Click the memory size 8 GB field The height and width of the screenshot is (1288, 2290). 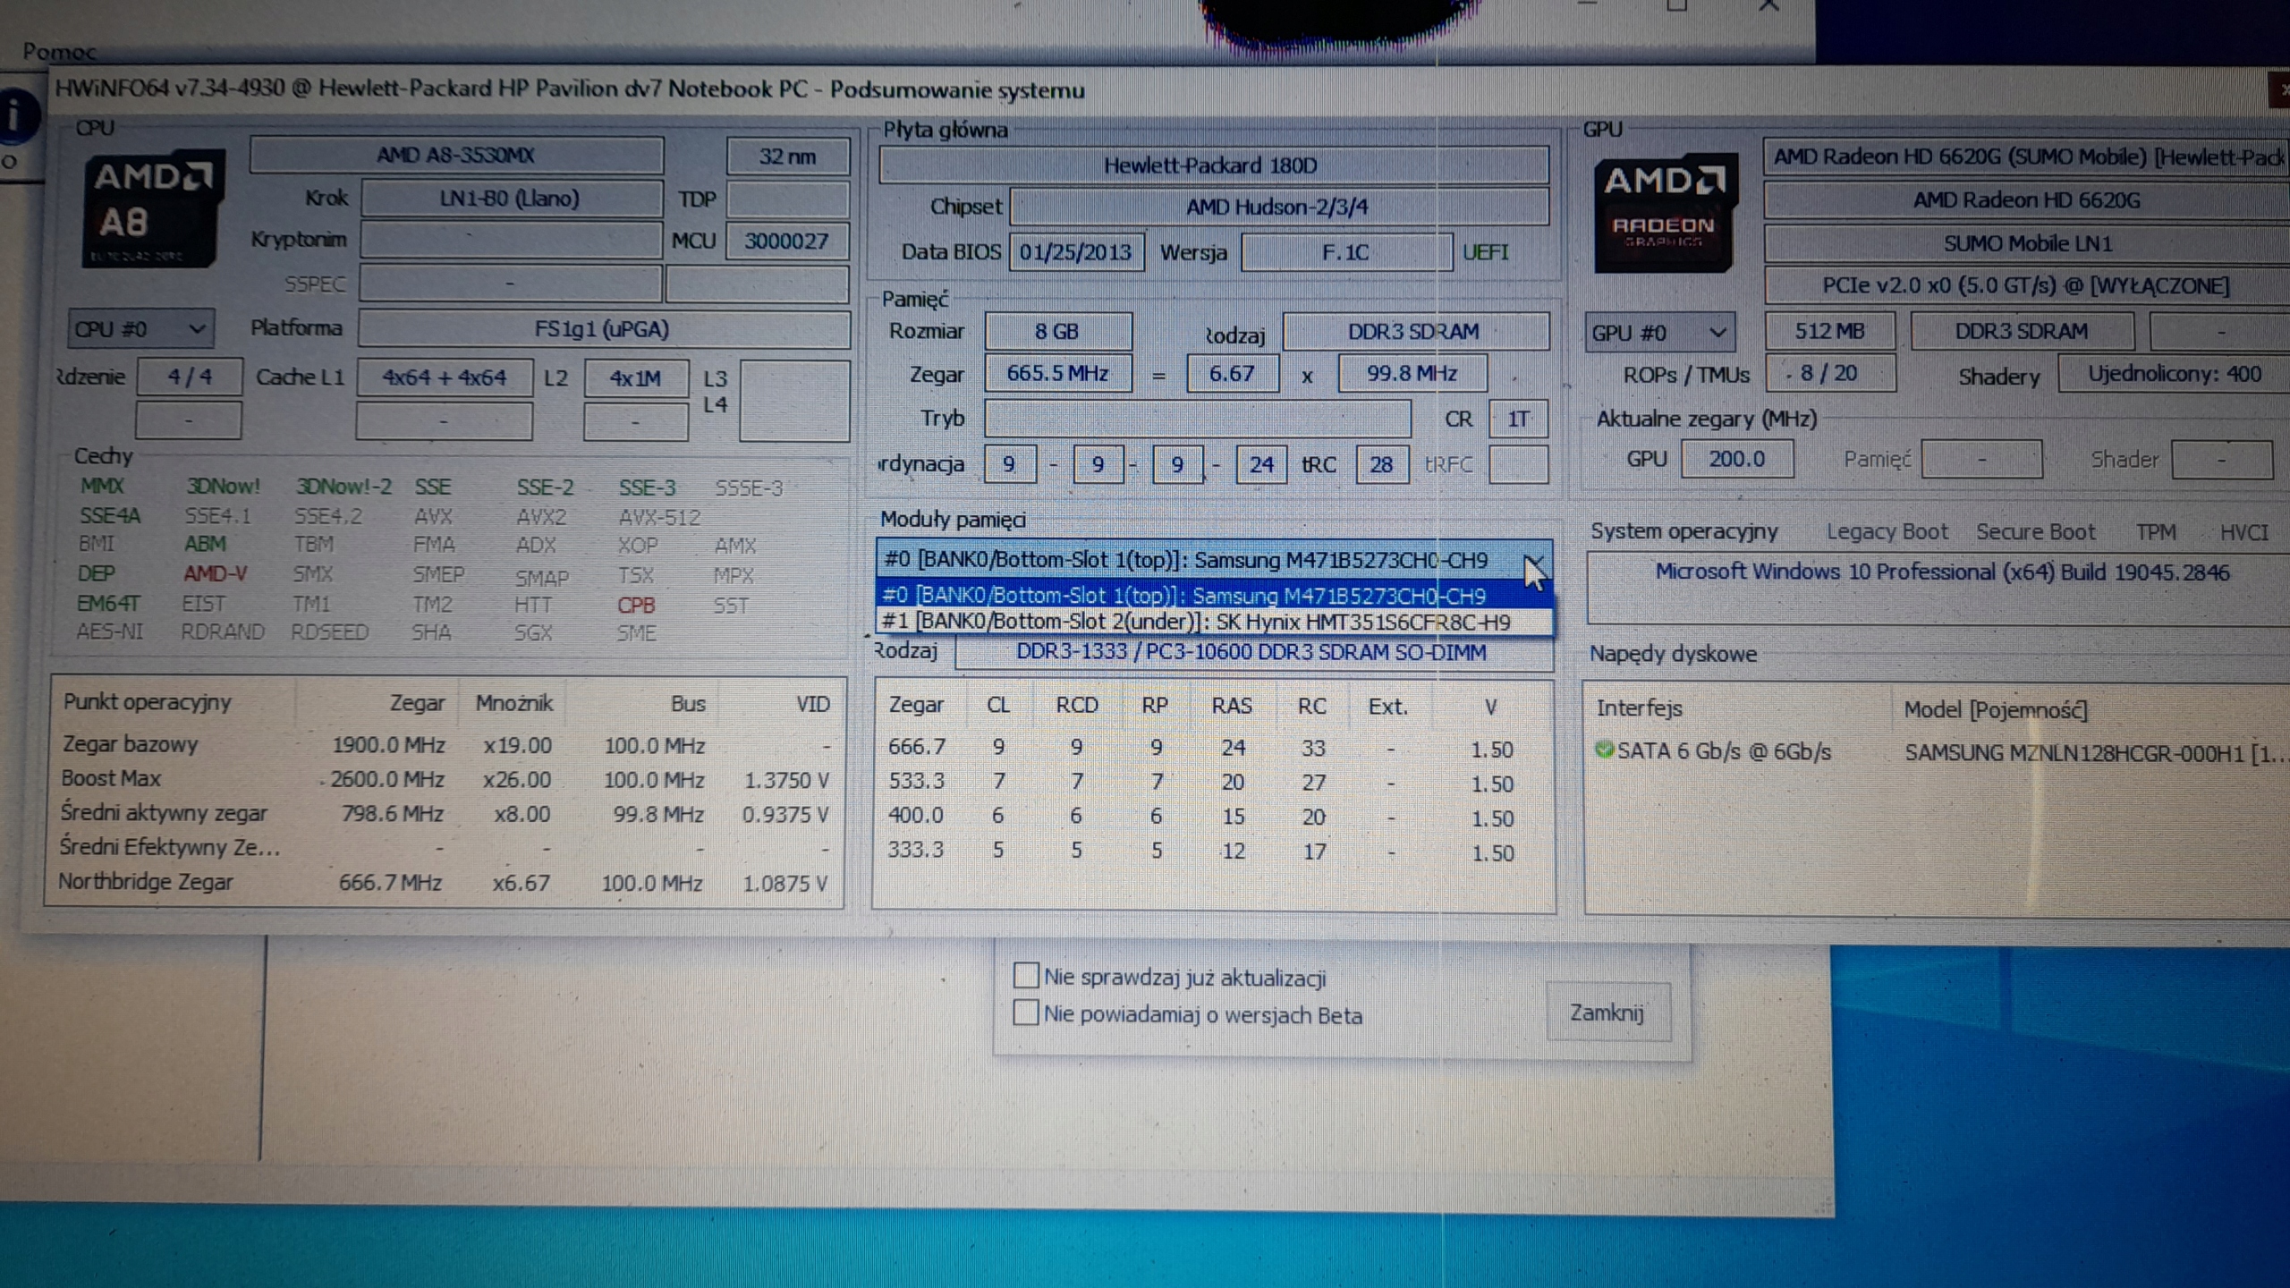(1058, 332)
